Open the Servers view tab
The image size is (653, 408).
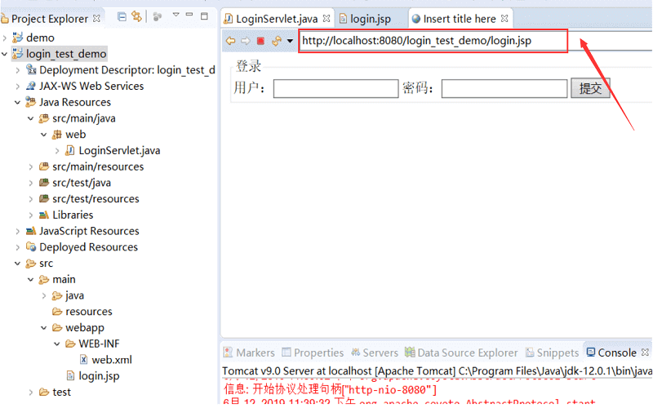click(x=375, y=353)
